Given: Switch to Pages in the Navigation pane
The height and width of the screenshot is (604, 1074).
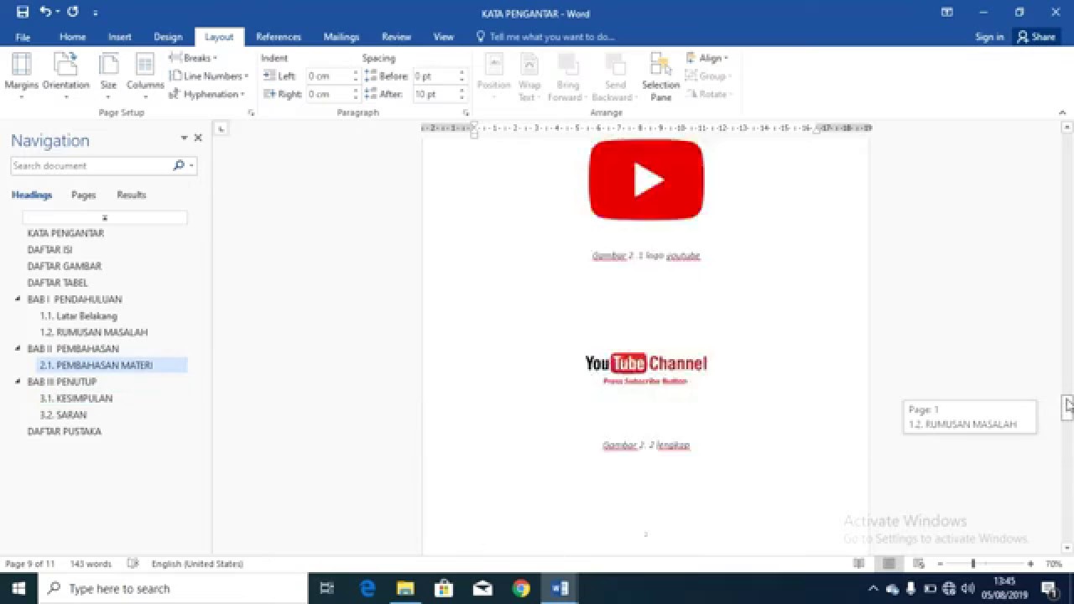Looking at the screenshot, I should pyautogui.click(x=83, y=195).
